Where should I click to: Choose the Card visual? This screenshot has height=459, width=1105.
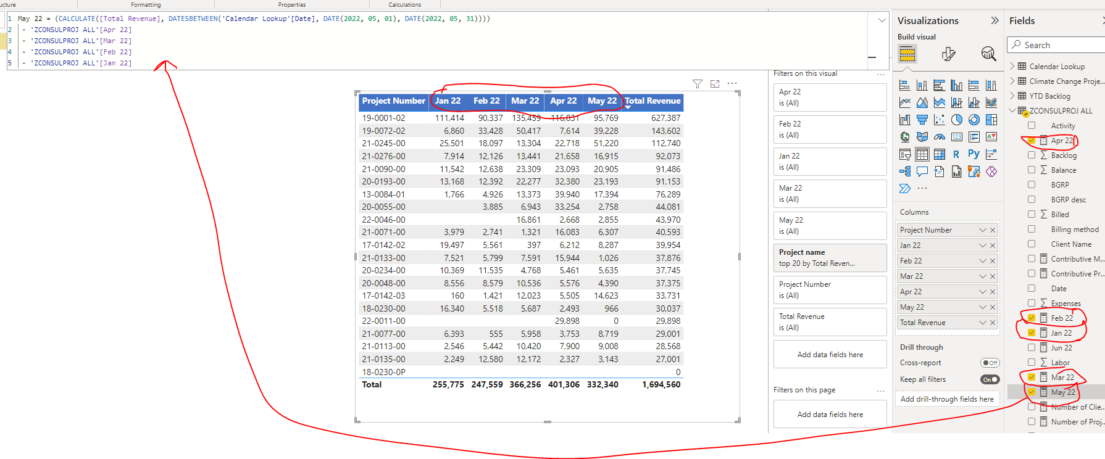click(x=957, y=137)
